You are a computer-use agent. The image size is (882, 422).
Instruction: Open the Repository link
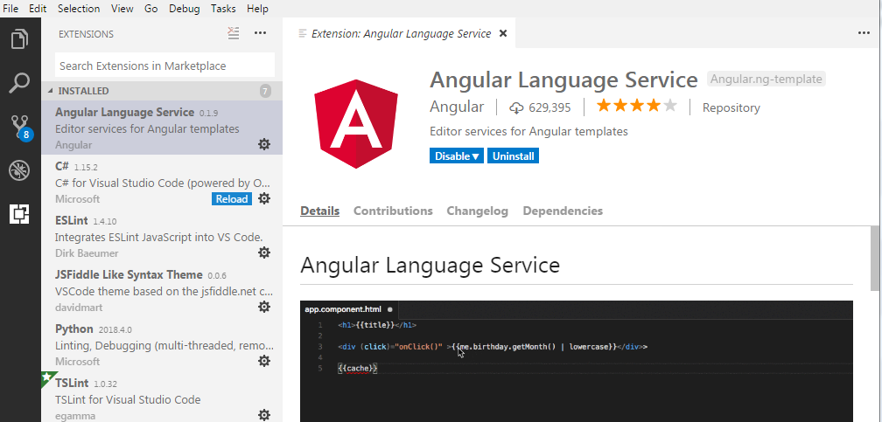tap(731, 107)
